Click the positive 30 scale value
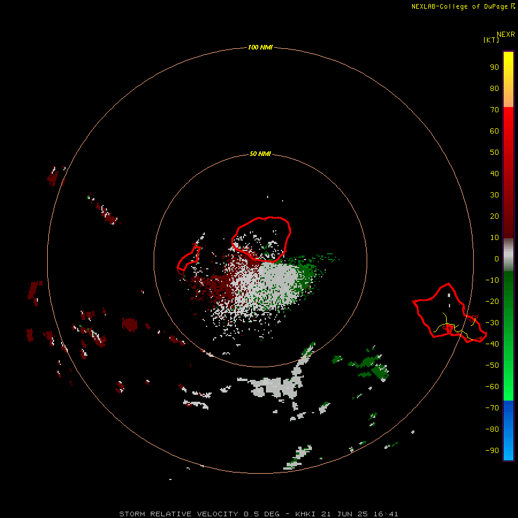The height and width of the screenshot is (518, 518). (x=494, y=195)
